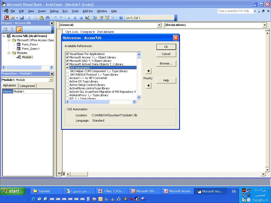271x203 pixels.
Task: Open the (Declarations) procedure dropdown
Action: (x=265, y=25)
